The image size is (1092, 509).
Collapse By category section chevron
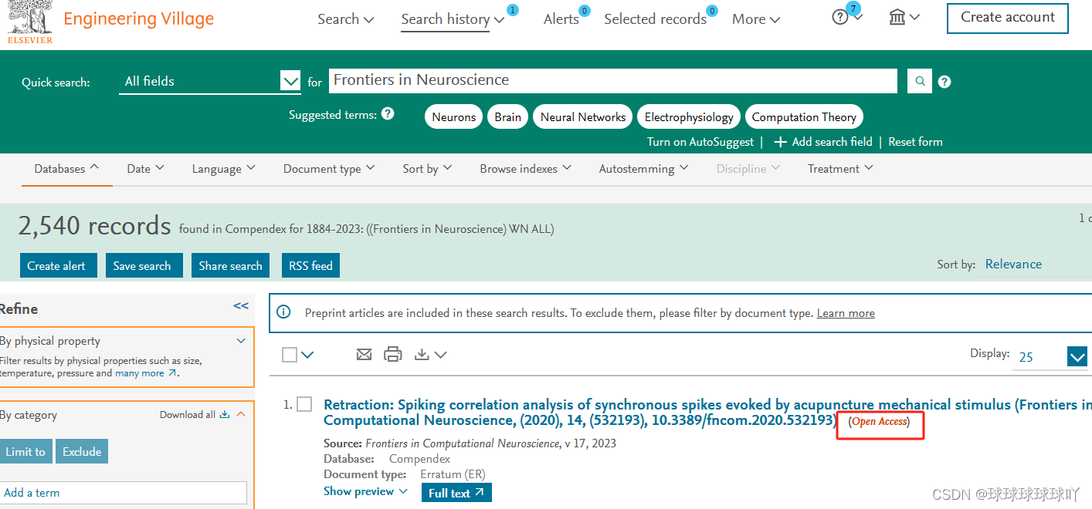241,414
